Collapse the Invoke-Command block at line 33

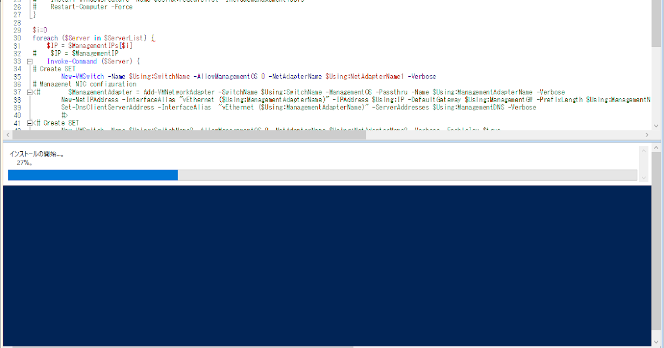(x=30, y=61)
